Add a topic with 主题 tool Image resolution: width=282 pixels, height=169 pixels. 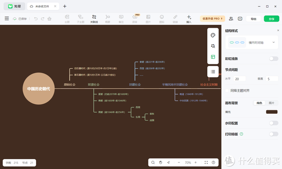coord(67,19)
